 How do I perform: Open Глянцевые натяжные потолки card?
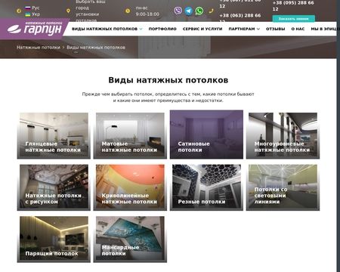tap(54, 136)
